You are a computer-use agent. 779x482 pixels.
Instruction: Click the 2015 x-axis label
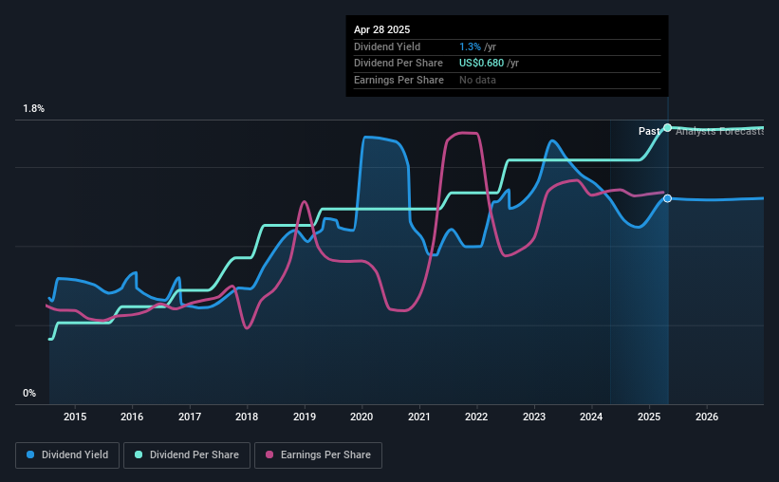coord(75,417)
